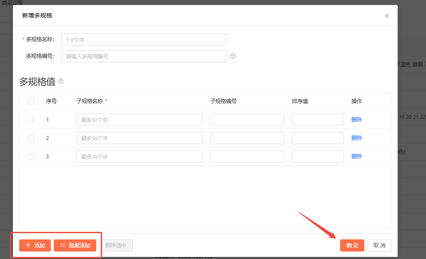Viewport: 426px width, 259px height.
Task: Check the checkbox for row 1
Action: click(x=31, y=119)
